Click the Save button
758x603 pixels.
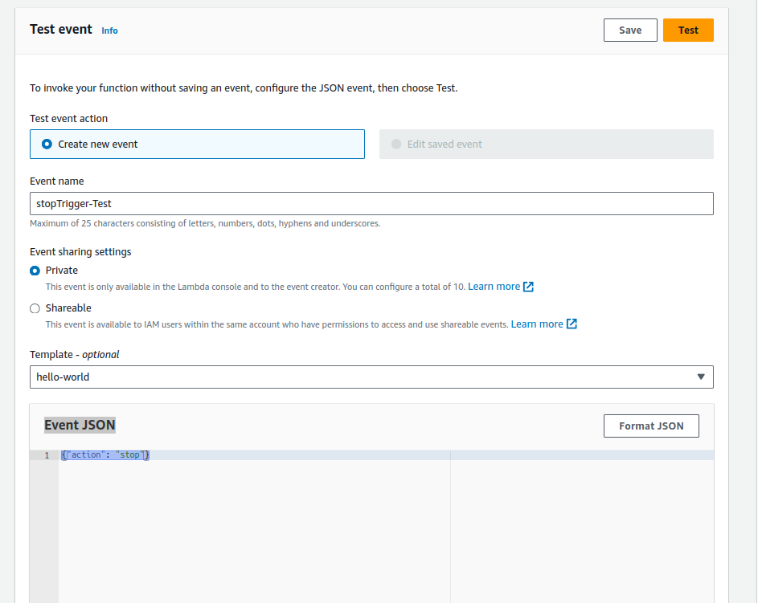pos(630,30)
